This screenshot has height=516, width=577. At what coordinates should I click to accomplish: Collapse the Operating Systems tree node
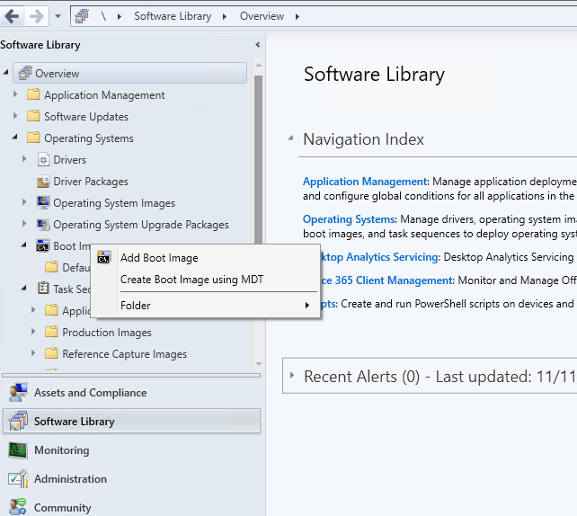point(15,138)
